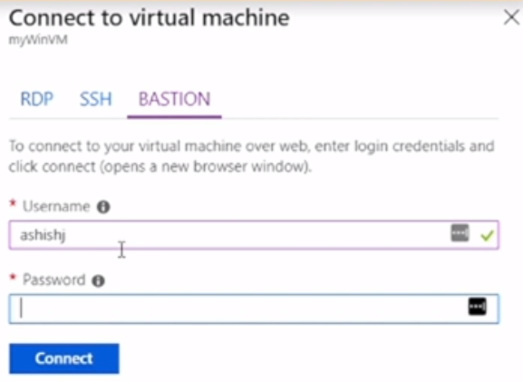Show the Username info tooltip icon
Viewport: 523px width, 382px height.
click(103, 207)
